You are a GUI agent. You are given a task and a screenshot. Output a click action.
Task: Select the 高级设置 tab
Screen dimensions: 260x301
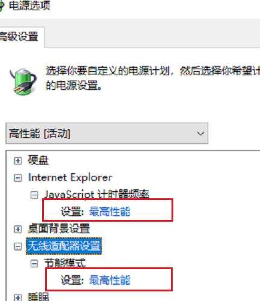click(20, 37)
